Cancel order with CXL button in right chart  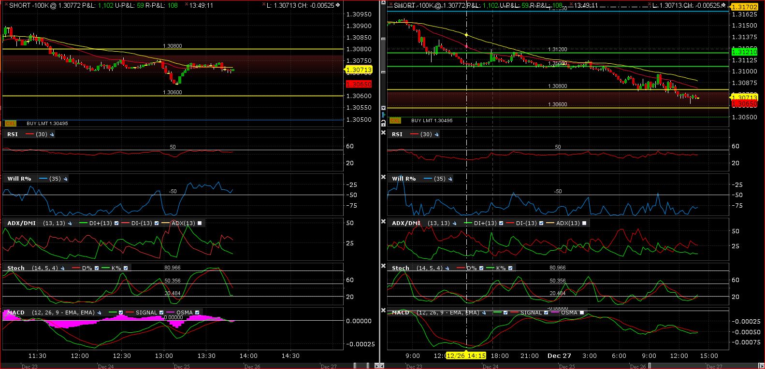click(395, 121)
